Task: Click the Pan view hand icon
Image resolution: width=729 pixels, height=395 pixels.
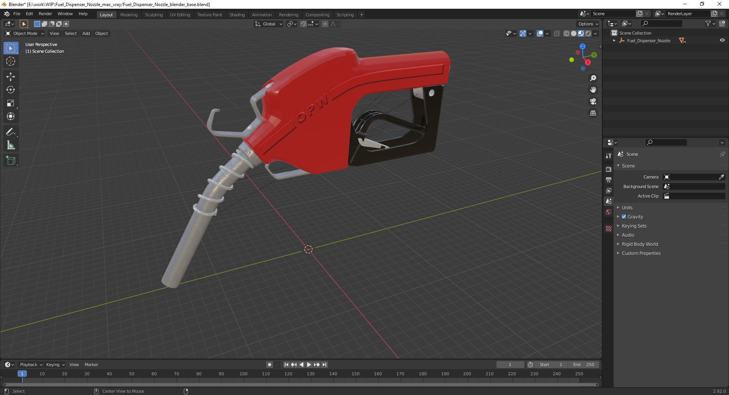Action: tap(593, 90)
